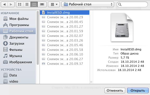Click the video hard drive icon
Screen dimensions: 150x95
pyautogui.click(x=5, y=81)
